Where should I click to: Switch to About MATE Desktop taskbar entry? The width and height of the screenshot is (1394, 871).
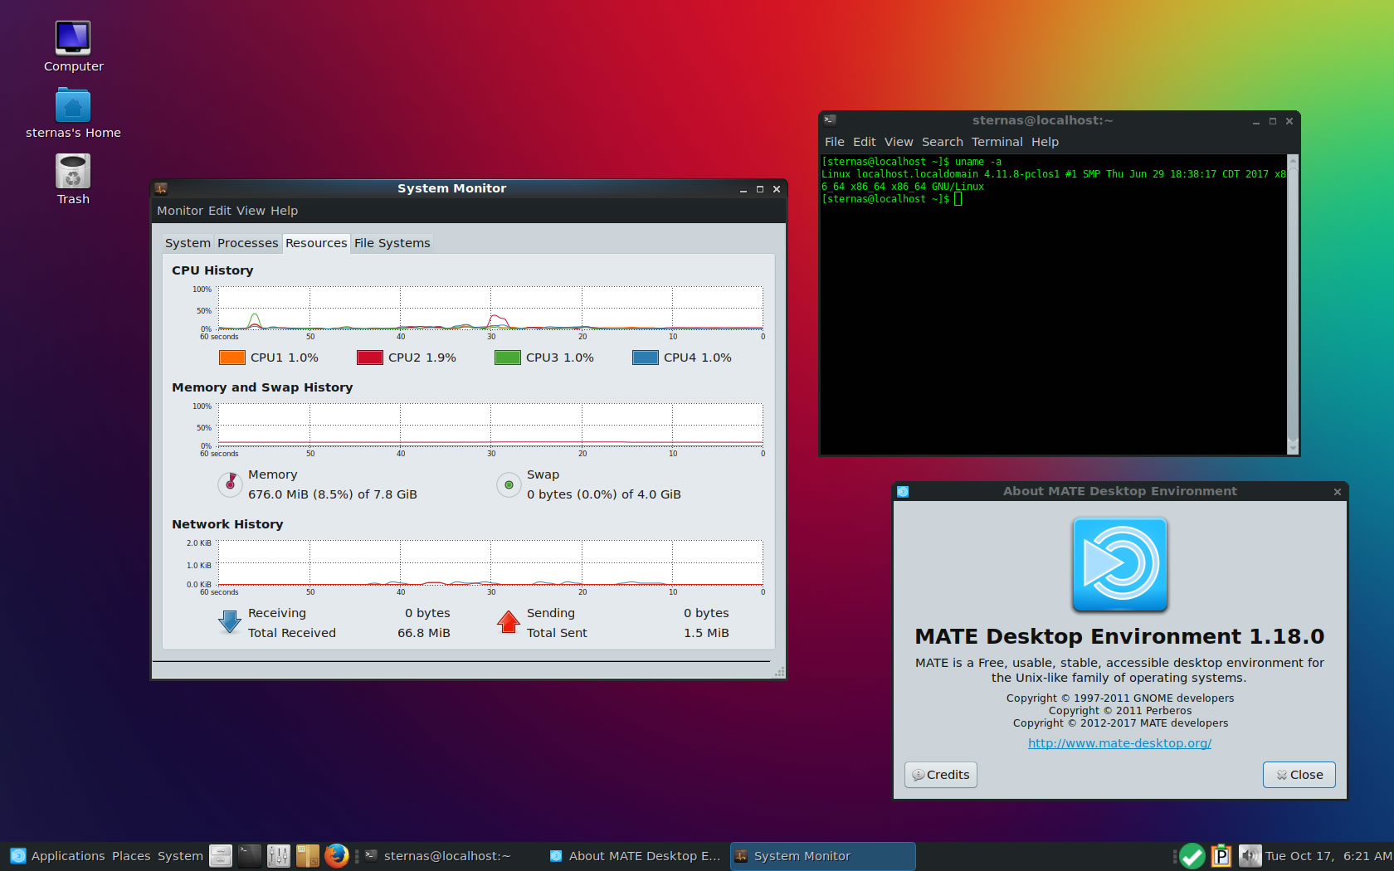pos(636,856)
